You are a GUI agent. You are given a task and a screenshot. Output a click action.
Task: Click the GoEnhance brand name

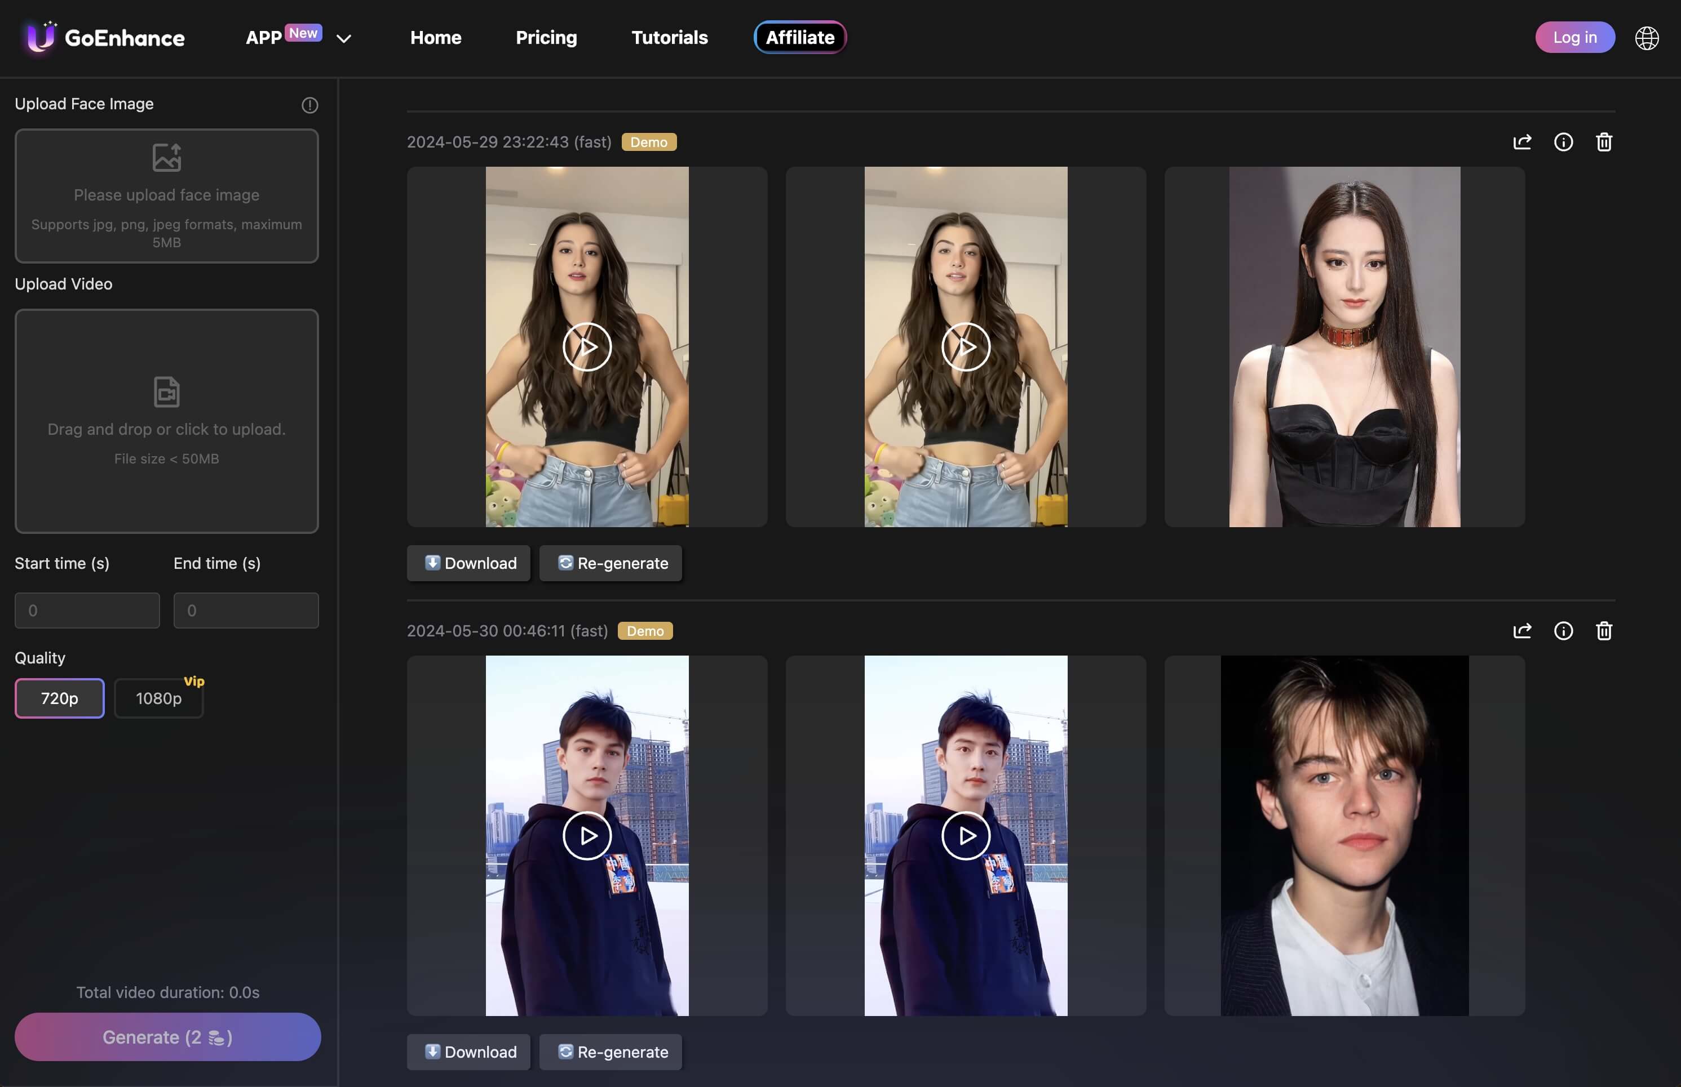click(x=125, y=37)
